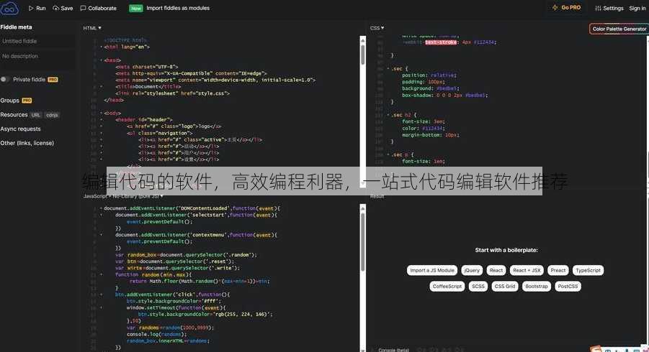Collapse the .sec CSS rule fold arrow
The width and height of the screenshot is (649, 352).
(x=388, y=68)
